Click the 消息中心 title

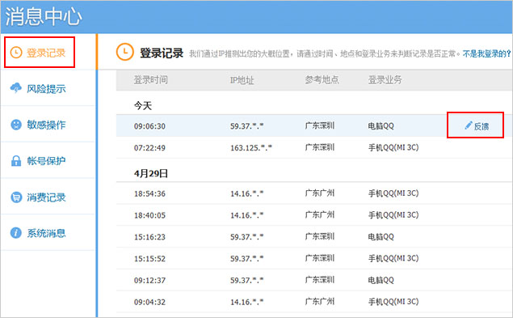(x=43, y=16)
